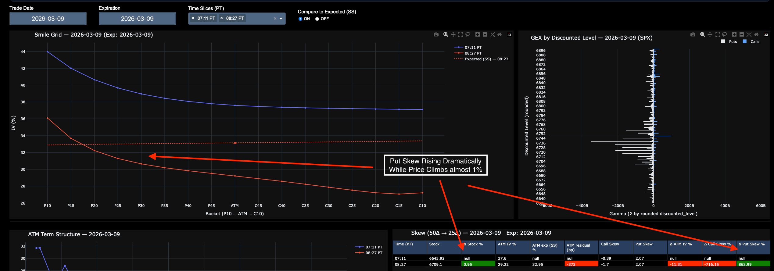Select the red -11.31 Δ ATM IV cell
This screenshot has height=271, width=774.
point(685,264)
